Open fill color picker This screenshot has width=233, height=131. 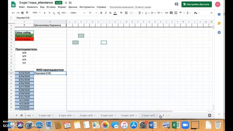[121, 13]
